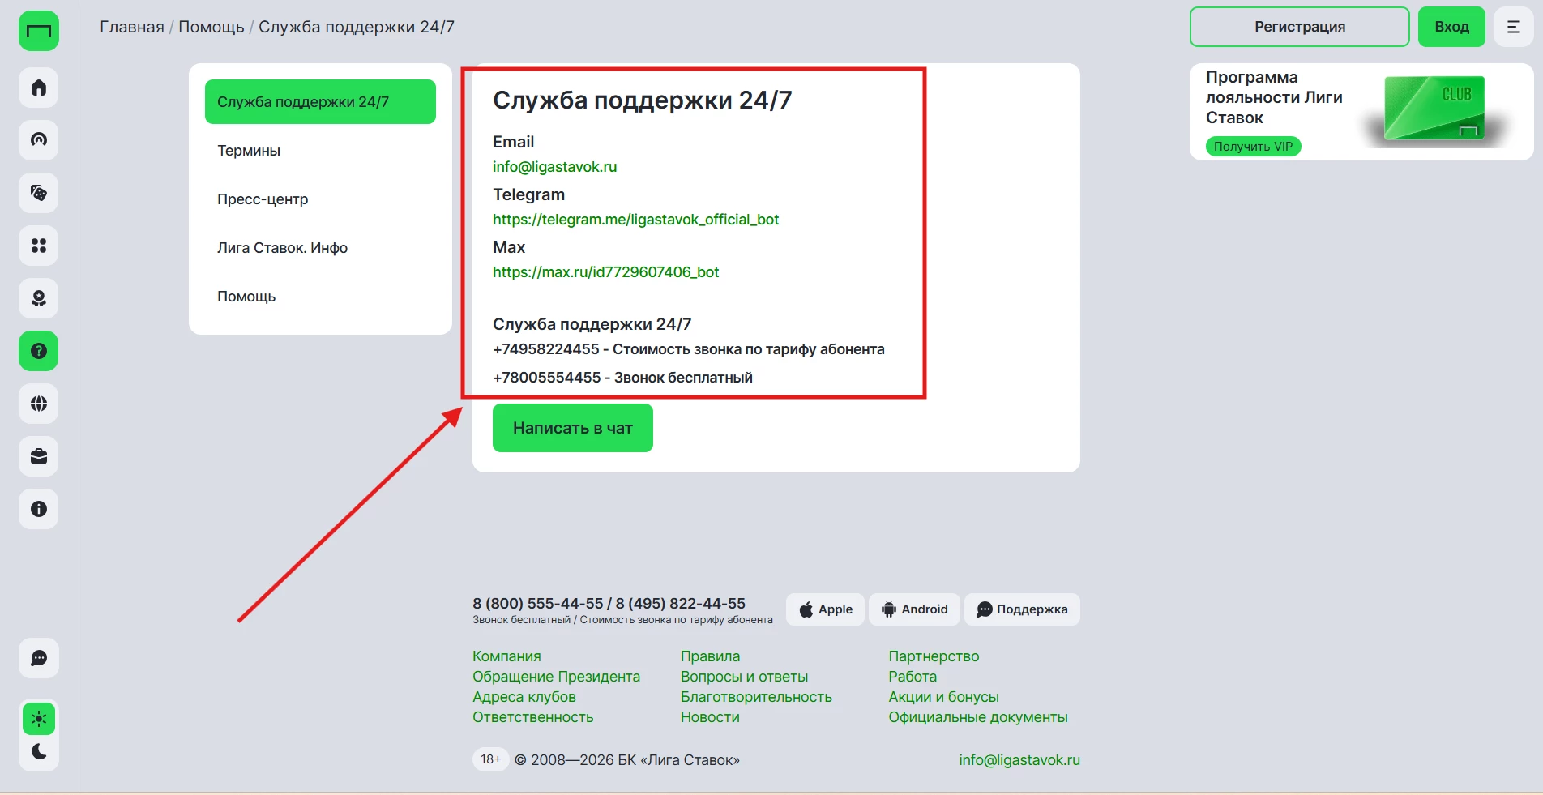The image size is (1543, 795).
Task: Open Официальные документы footer link
Action: (x=978, y=717)
